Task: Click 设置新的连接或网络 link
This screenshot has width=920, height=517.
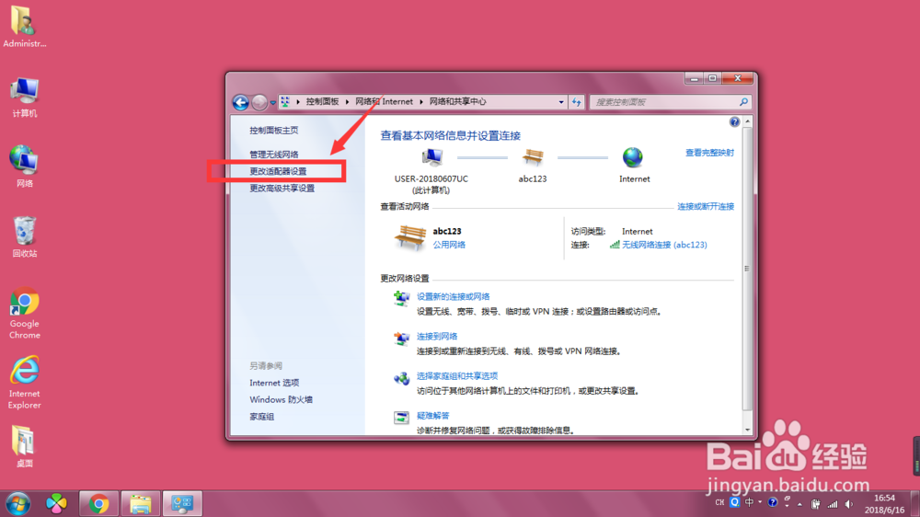Action: tap(453, 297)
